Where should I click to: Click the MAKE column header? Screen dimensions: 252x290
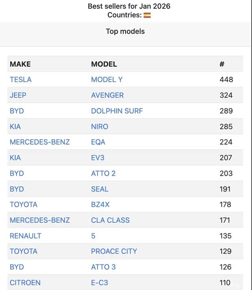pos(20,64)
